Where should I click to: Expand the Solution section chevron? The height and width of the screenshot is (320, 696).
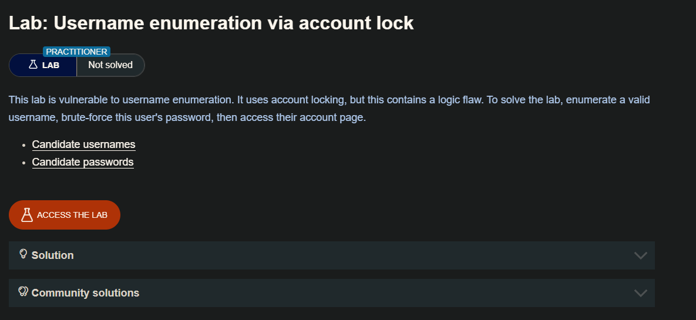[640, 255]
